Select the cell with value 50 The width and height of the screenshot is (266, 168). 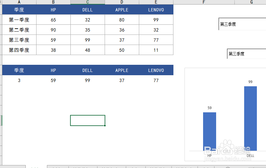tap(122, 50)
